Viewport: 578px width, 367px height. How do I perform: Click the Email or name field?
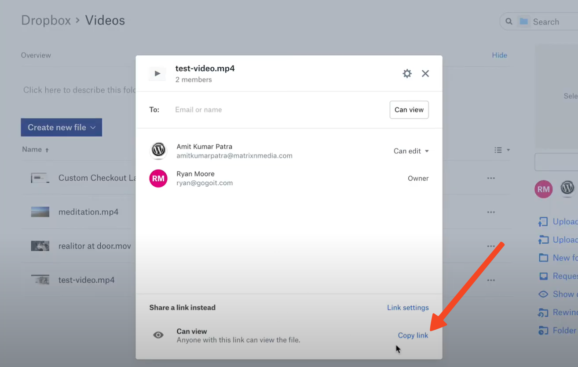[x=278, y=110]
